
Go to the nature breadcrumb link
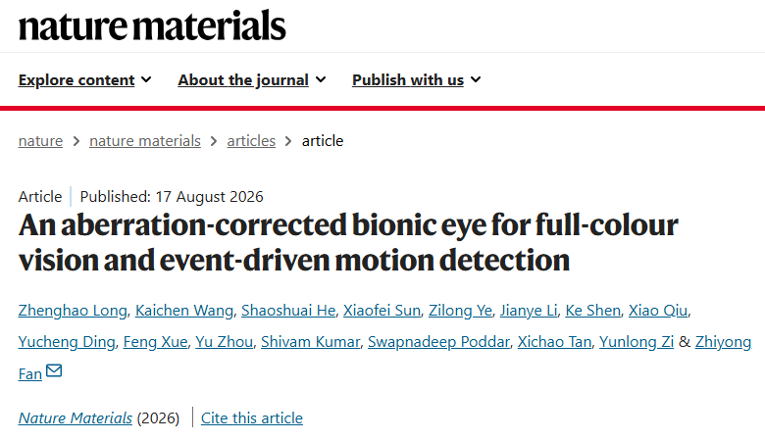[40, 141]
